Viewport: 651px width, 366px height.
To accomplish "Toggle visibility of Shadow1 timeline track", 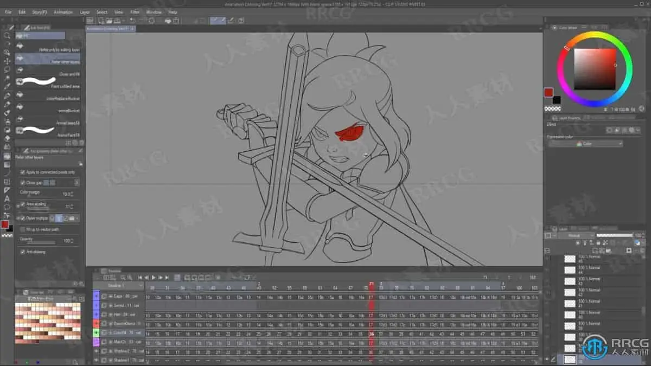I will click(x=97, y=360).
